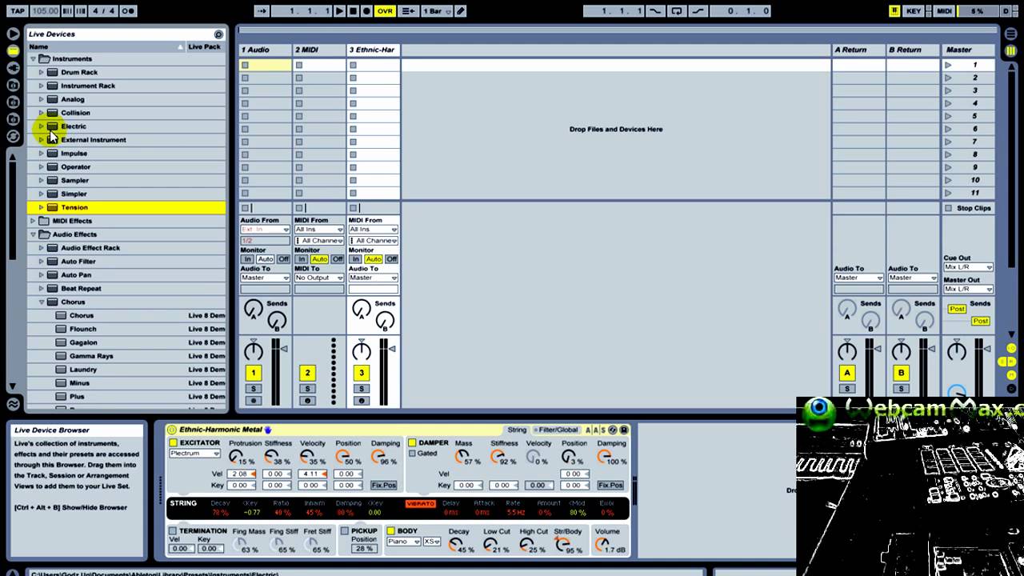Select the A Return track header
The image size is (1024, 576).
pos(858,50)
